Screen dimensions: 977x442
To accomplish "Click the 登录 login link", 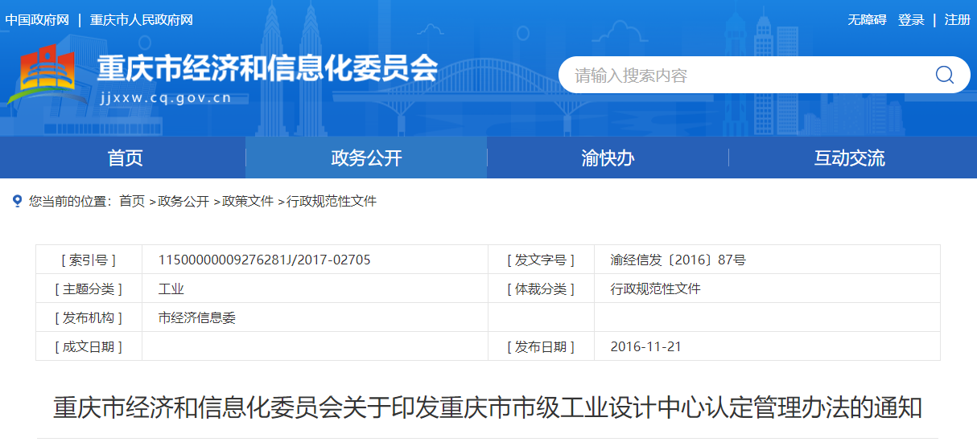I will [911, 20].
